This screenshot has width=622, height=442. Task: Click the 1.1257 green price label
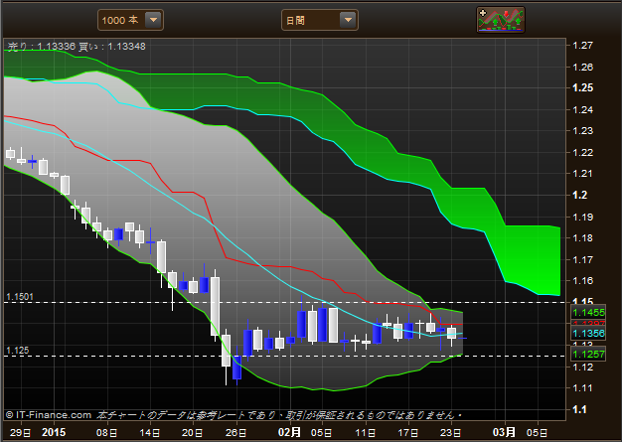[x=588, y=354]
